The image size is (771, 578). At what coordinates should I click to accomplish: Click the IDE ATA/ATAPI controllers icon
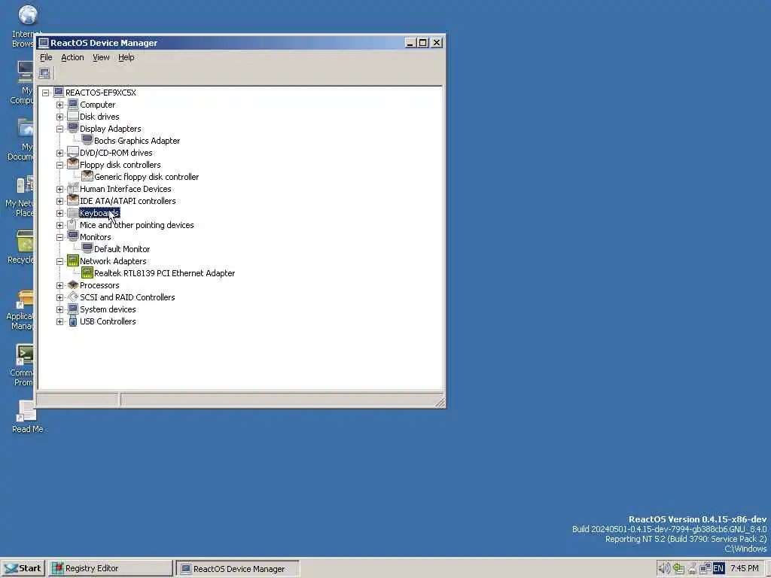tap(73, 200)
